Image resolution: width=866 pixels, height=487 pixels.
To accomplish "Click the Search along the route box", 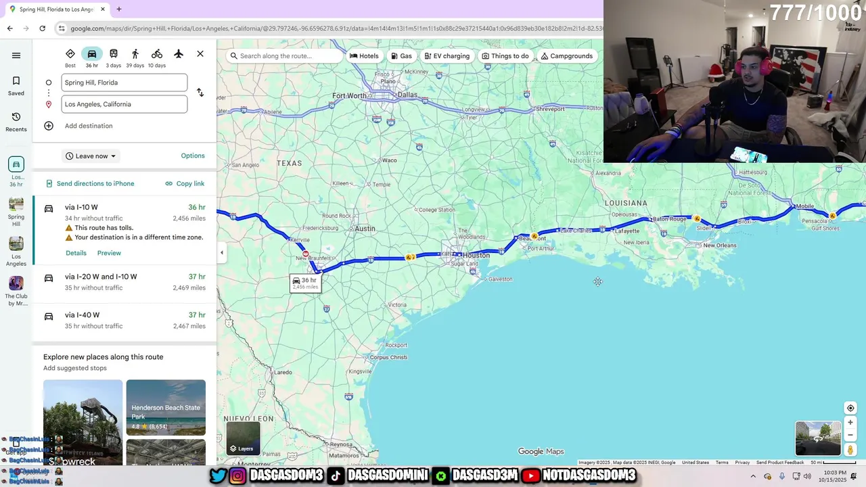I will [x=284, y=56].
